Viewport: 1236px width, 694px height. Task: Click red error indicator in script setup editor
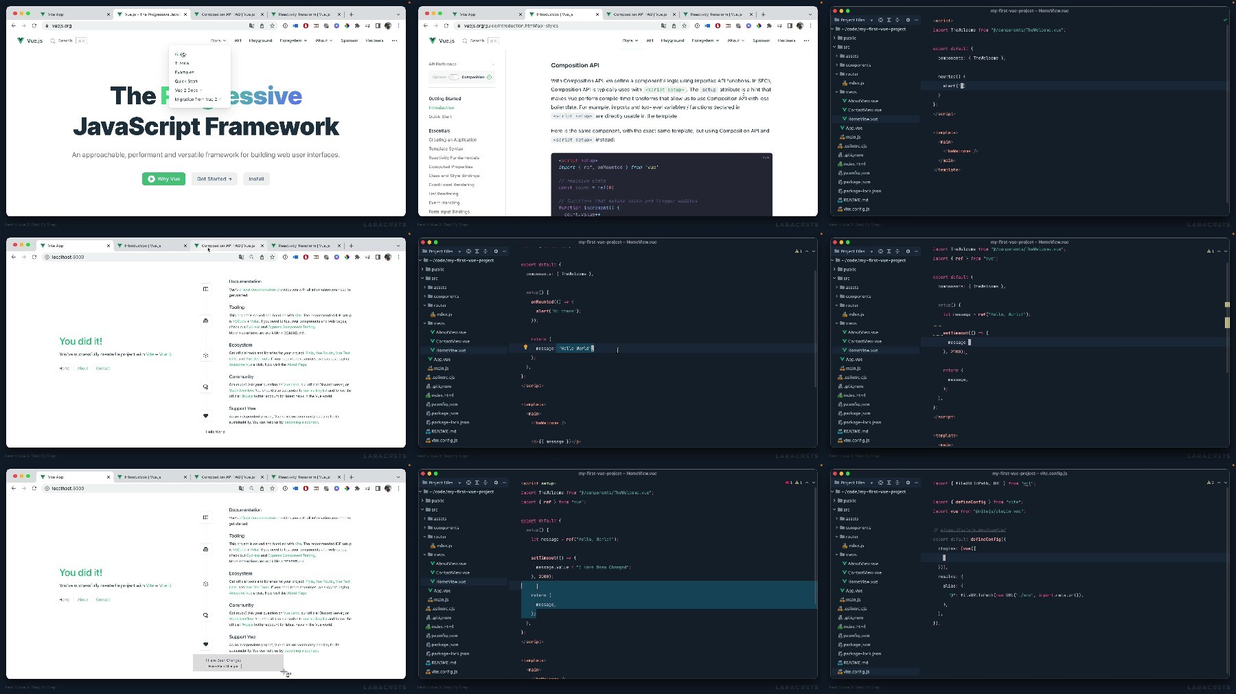click(x=788, y=483)
